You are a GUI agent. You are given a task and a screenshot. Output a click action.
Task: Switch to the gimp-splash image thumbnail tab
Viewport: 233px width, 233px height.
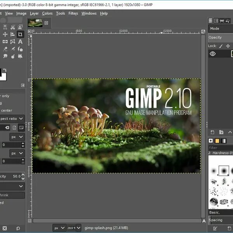35,23
